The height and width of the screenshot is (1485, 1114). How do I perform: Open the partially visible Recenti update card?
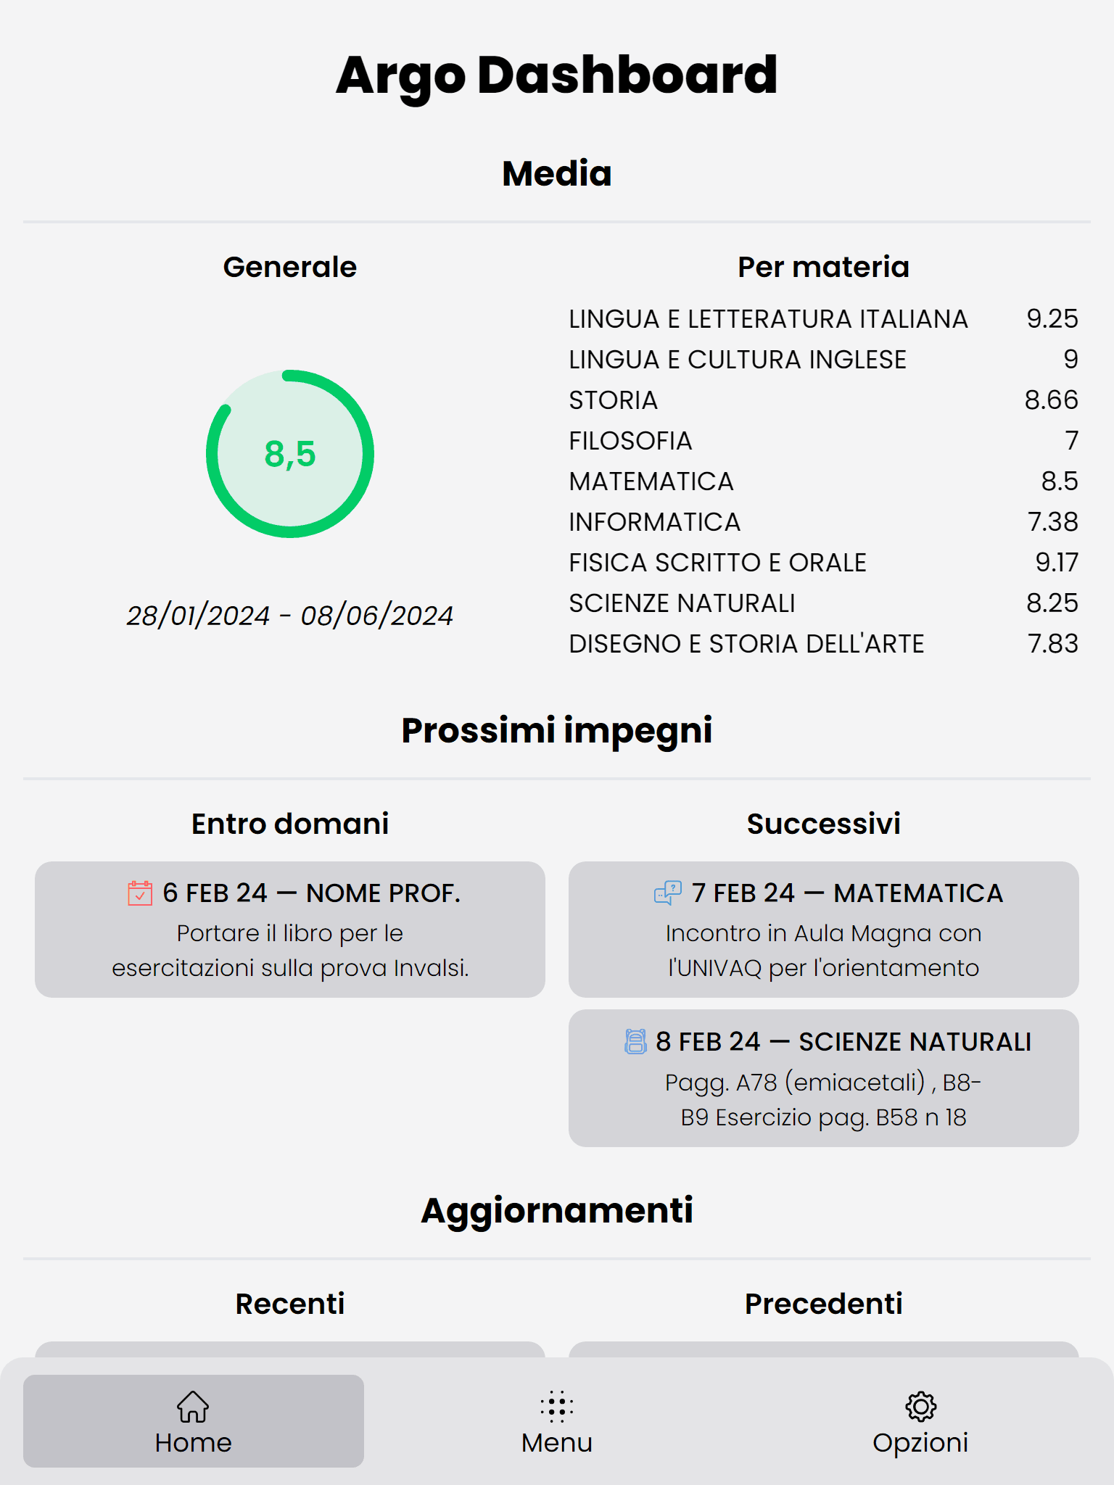point(290,1349)
